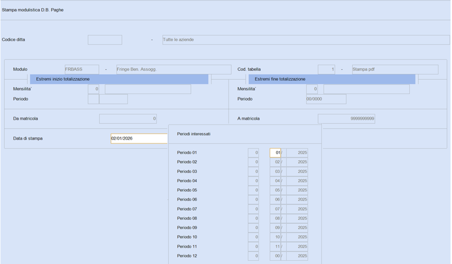Click the month field 01 for Periodo 01
Screen dimensions: 452x264
click(275, 153)
